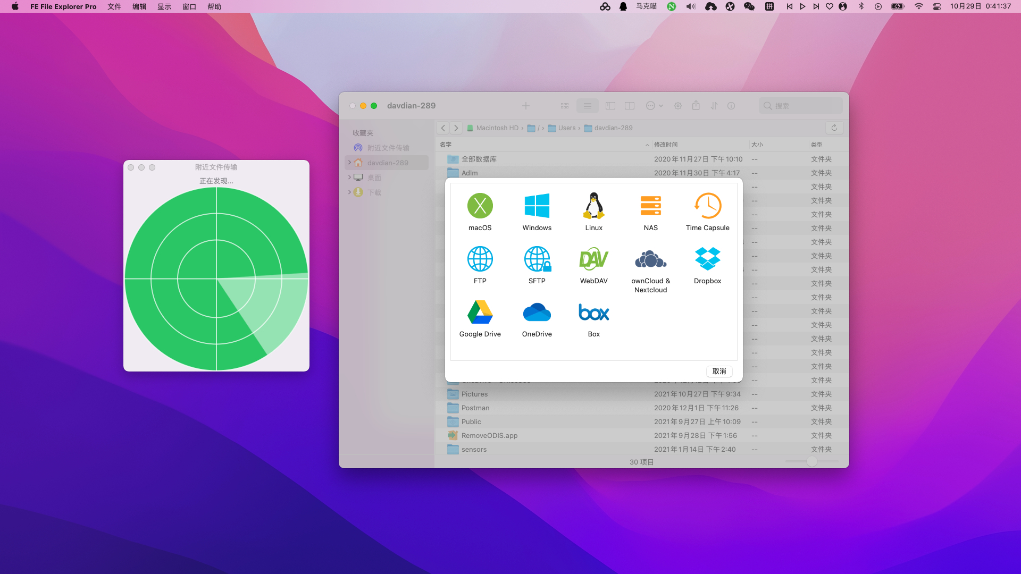Choose the Time Capsule icon
Image resolution: width=1021 pixels, height=574 pixels.
point(707,206)
